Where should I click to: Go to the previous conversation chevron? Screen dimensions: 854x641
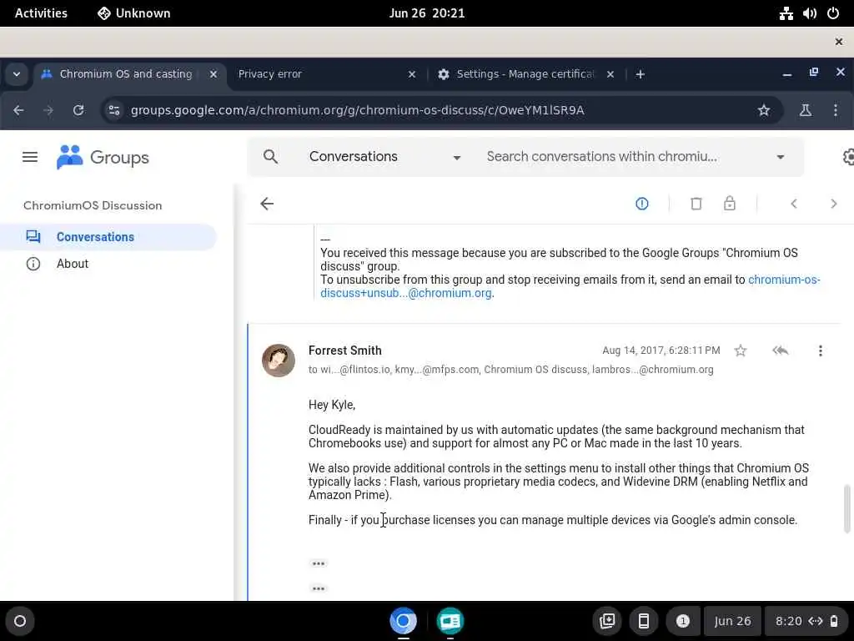794,204
